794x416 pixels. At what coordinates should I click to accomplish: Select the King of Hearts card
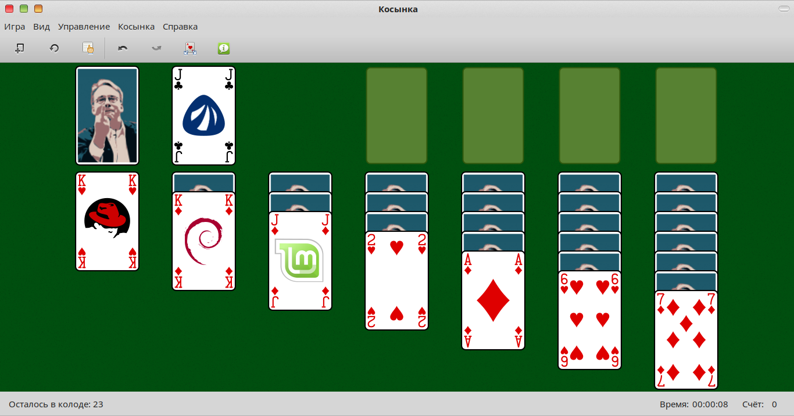tap(107, 221)
